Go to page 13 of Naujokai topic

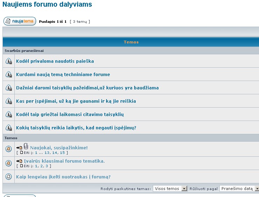click(47, 152)
